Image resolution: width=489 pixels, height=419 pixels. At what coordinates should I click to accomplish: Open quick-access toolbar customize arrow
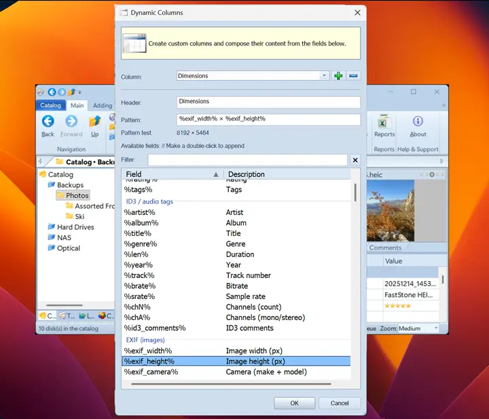(x=80, y=92)
